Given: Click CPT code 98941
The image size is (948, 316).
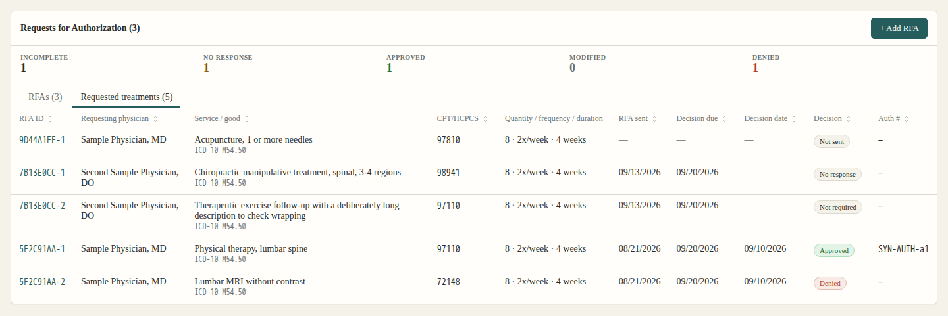Looking at the screenshot, I should (448, 173).
